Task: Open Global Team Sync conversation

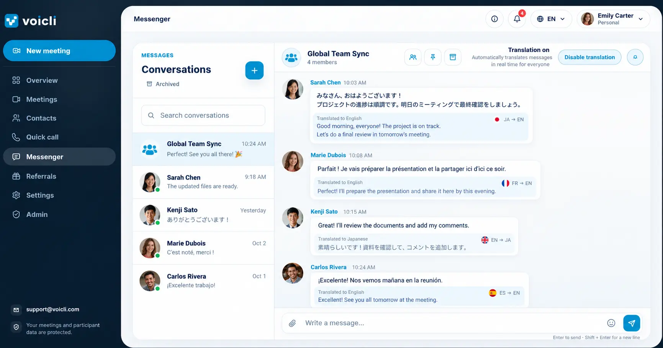Action: click(203, 149)
